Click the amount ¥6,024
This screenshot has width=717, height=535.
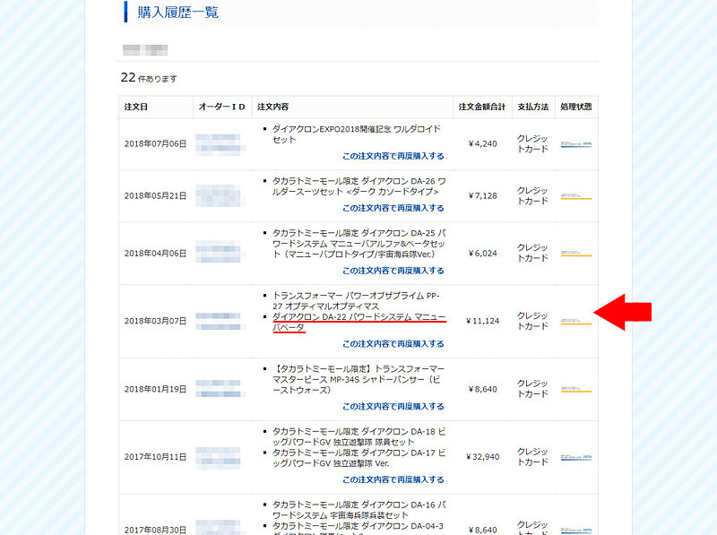coord(482,254)
